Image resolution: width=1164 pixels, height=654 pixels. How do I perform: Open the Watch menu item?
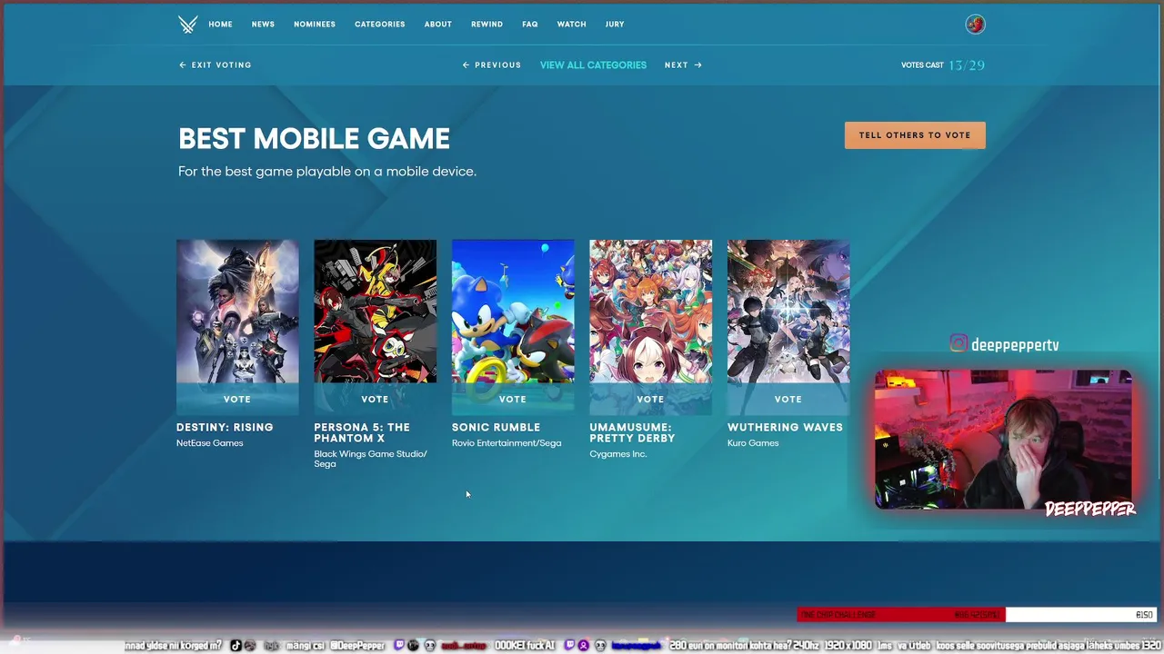click(571, 25)
